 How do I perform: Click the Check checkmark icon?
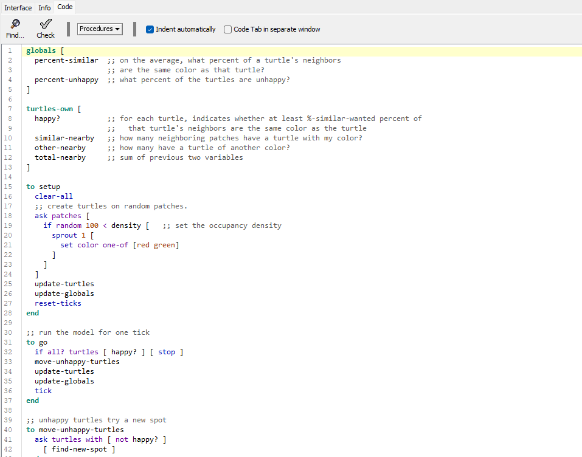pos(45,24)
